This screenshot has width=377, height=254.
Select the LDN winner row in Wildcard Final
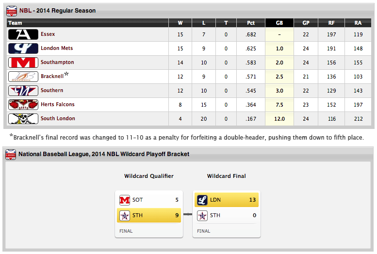point(227,200)
